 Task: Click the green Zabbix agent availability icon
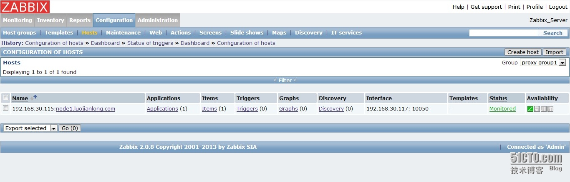click(x=530, y=109)
